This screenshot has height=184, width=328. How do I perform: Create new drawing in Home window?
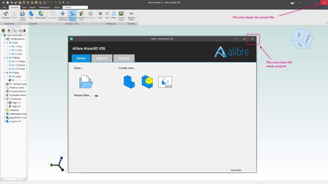click(x=165, y=82)
